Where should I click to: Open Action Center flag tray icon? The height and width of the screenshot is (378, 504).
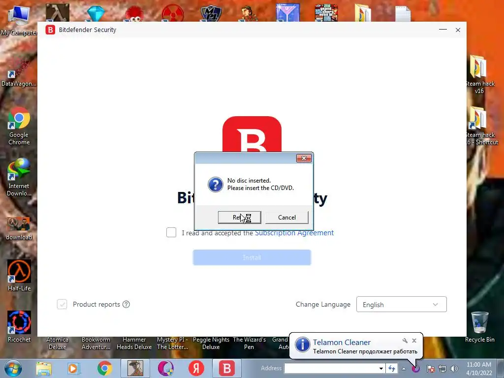[x=431, y=369]
